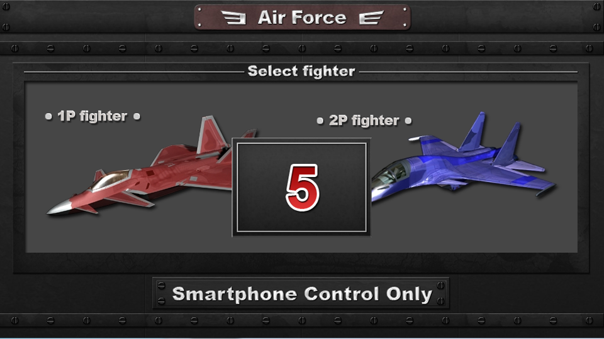Click the bullet dot left of 1P fighter
Image resolution: width=604 pixels, height=339 pixels.
click(x=48, y=117)
